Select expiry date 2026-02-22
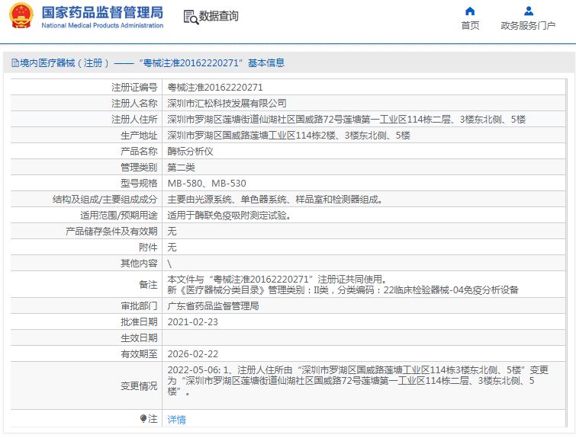 192,354
